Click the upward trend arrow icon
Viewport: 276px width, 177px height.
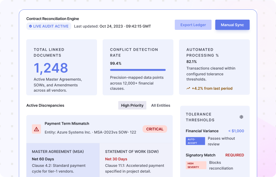[188, 88]
